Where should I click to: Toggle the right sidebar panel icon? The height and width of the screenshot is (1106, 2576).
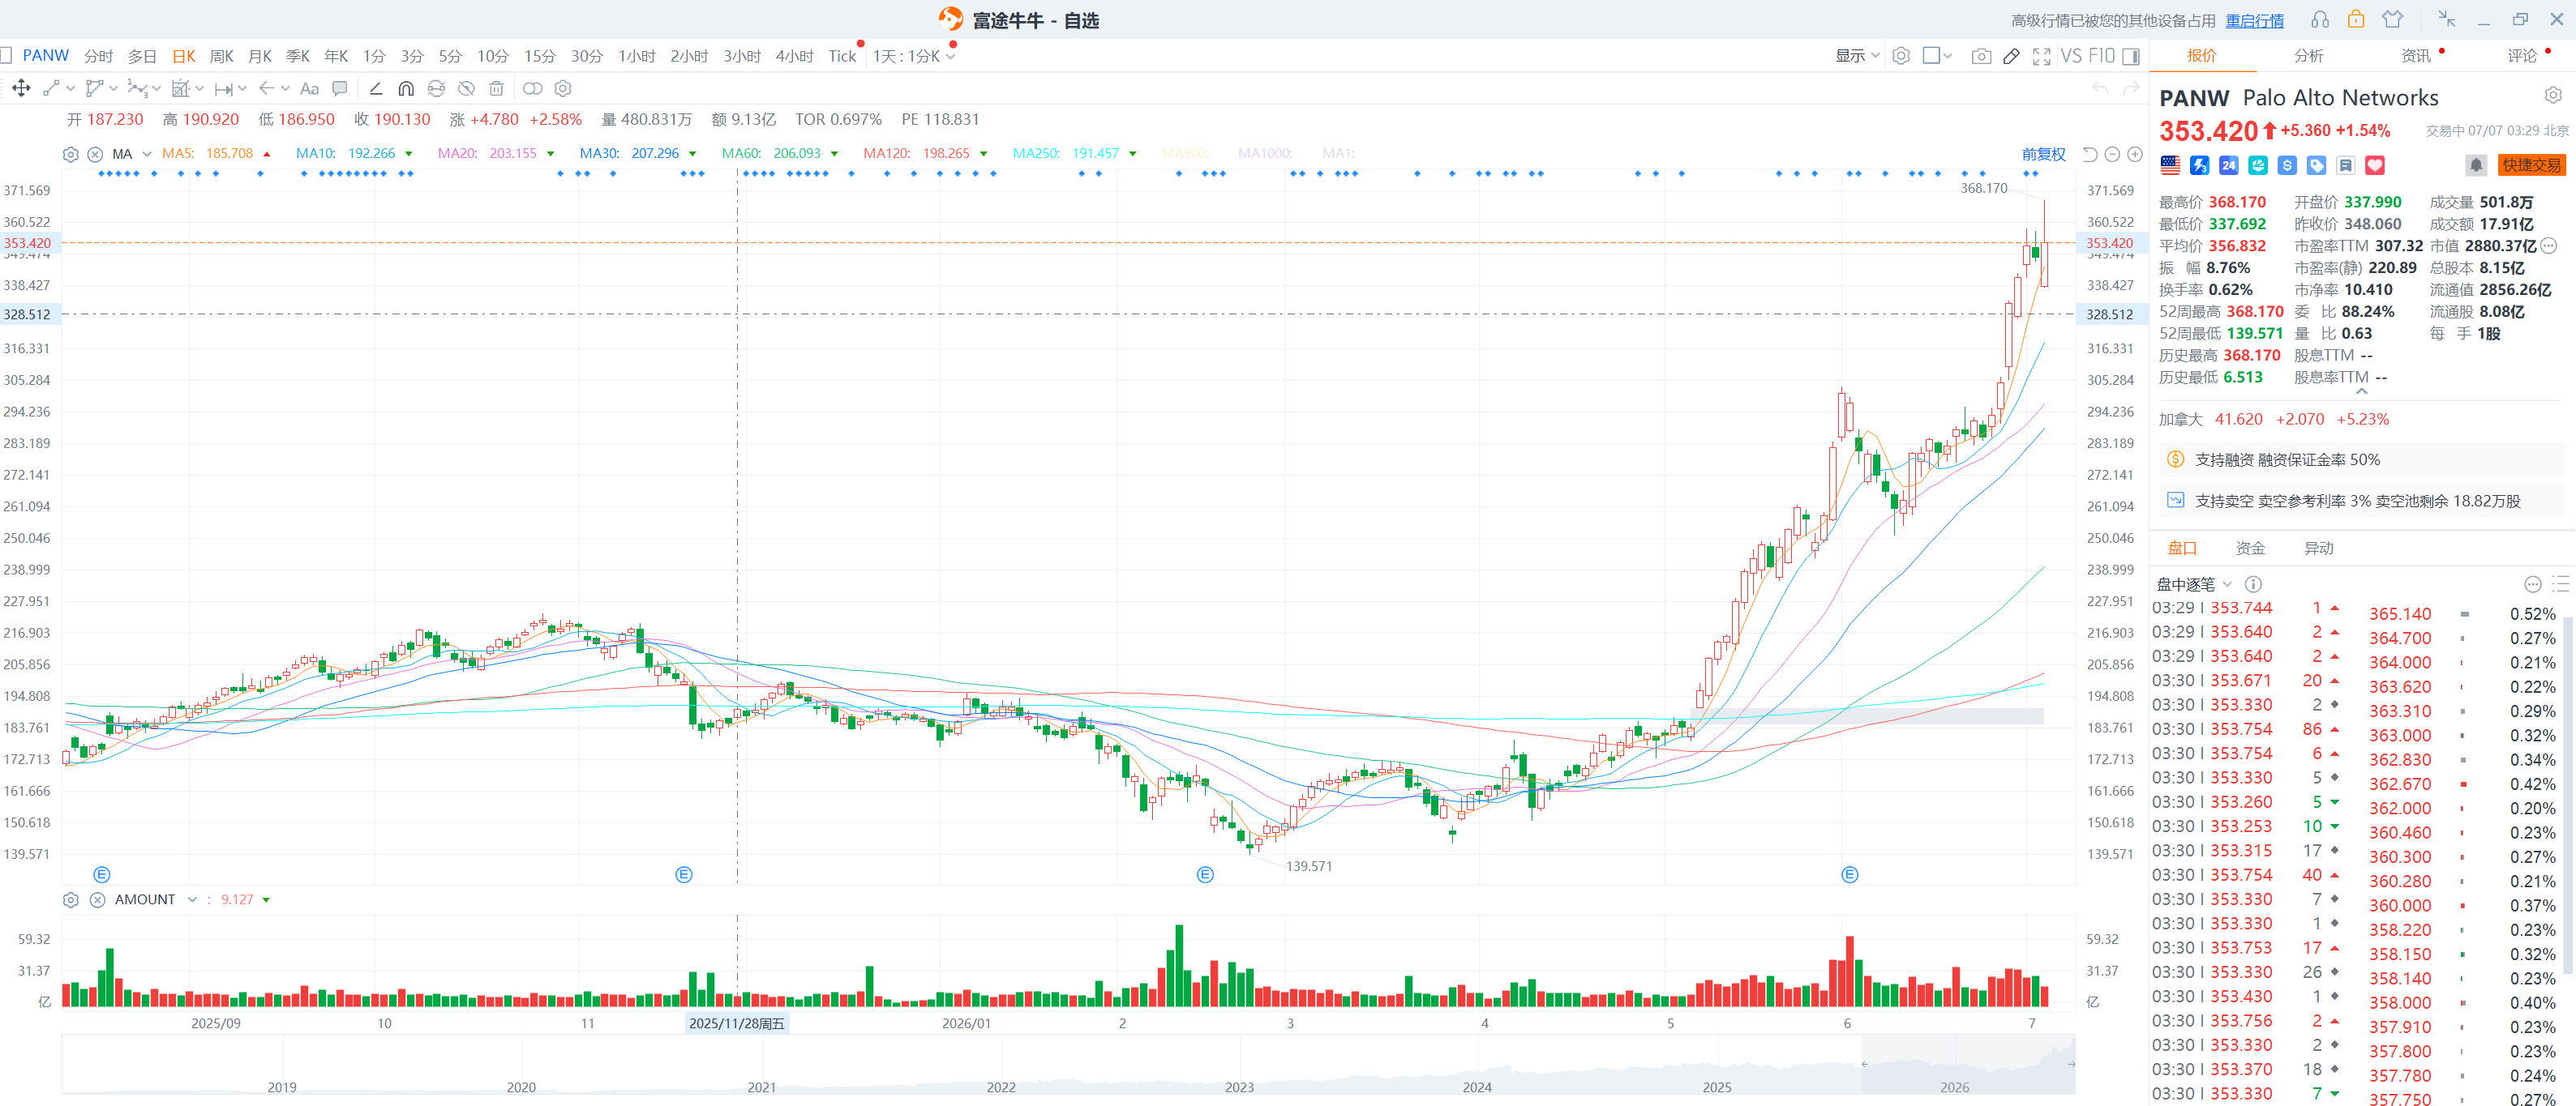click(x=2131, y=56)
